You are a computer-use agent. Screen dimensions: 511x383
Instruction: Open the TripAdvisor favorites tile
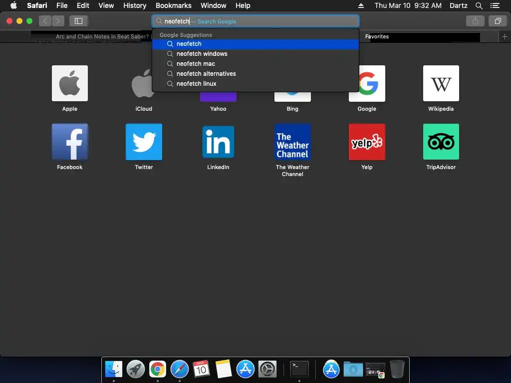click(x=441, y=142)
